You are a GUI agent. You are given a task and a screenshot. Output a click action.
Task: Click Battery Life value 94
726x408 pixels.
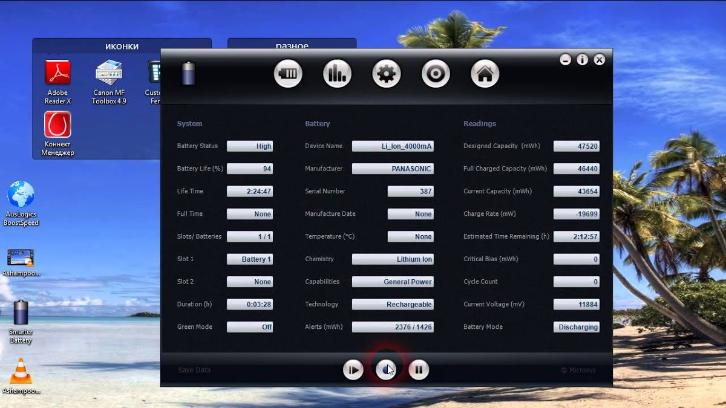point(250,169)
